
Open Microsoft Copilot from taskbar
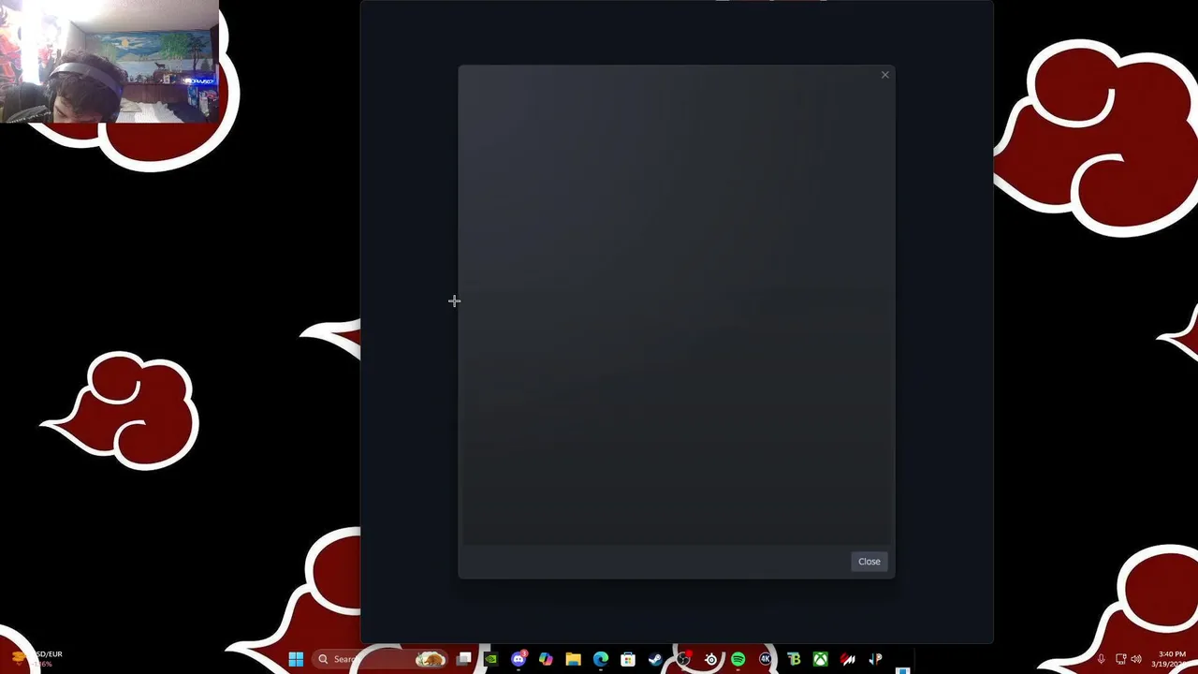pyautogui.click(x=546, y=659)
